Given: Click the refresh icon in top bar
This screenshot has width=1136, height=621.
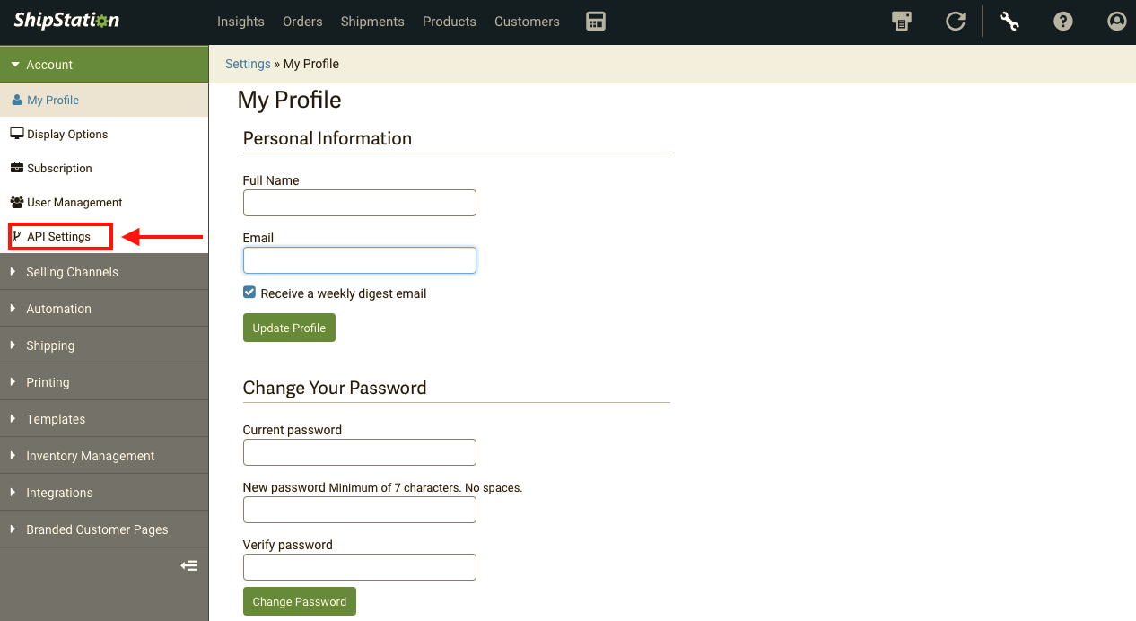Looking at the screenshot, I should coord(956,22).
